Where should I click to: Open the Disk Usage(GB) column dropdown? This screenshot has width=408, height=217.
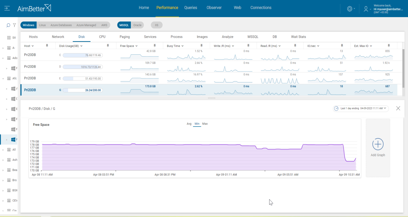pyautogui.click(x=81, y=46)
